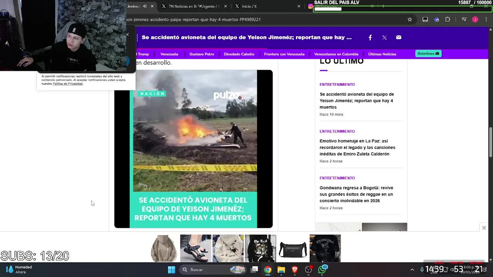The image size is (493, 277).
Task: Open the black sandals ad thumbnail
Action: 196,249
